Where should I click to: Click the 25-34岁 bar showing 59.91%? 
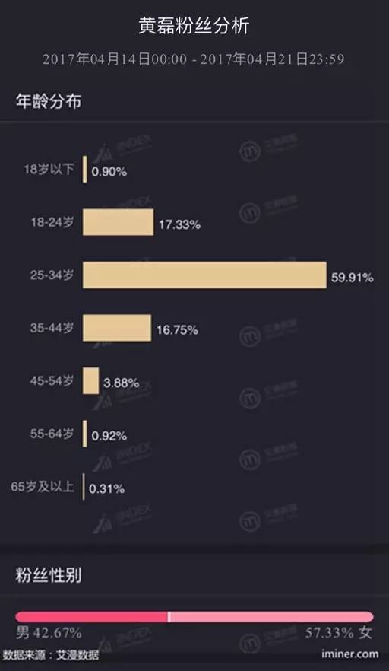pos(204,275)
